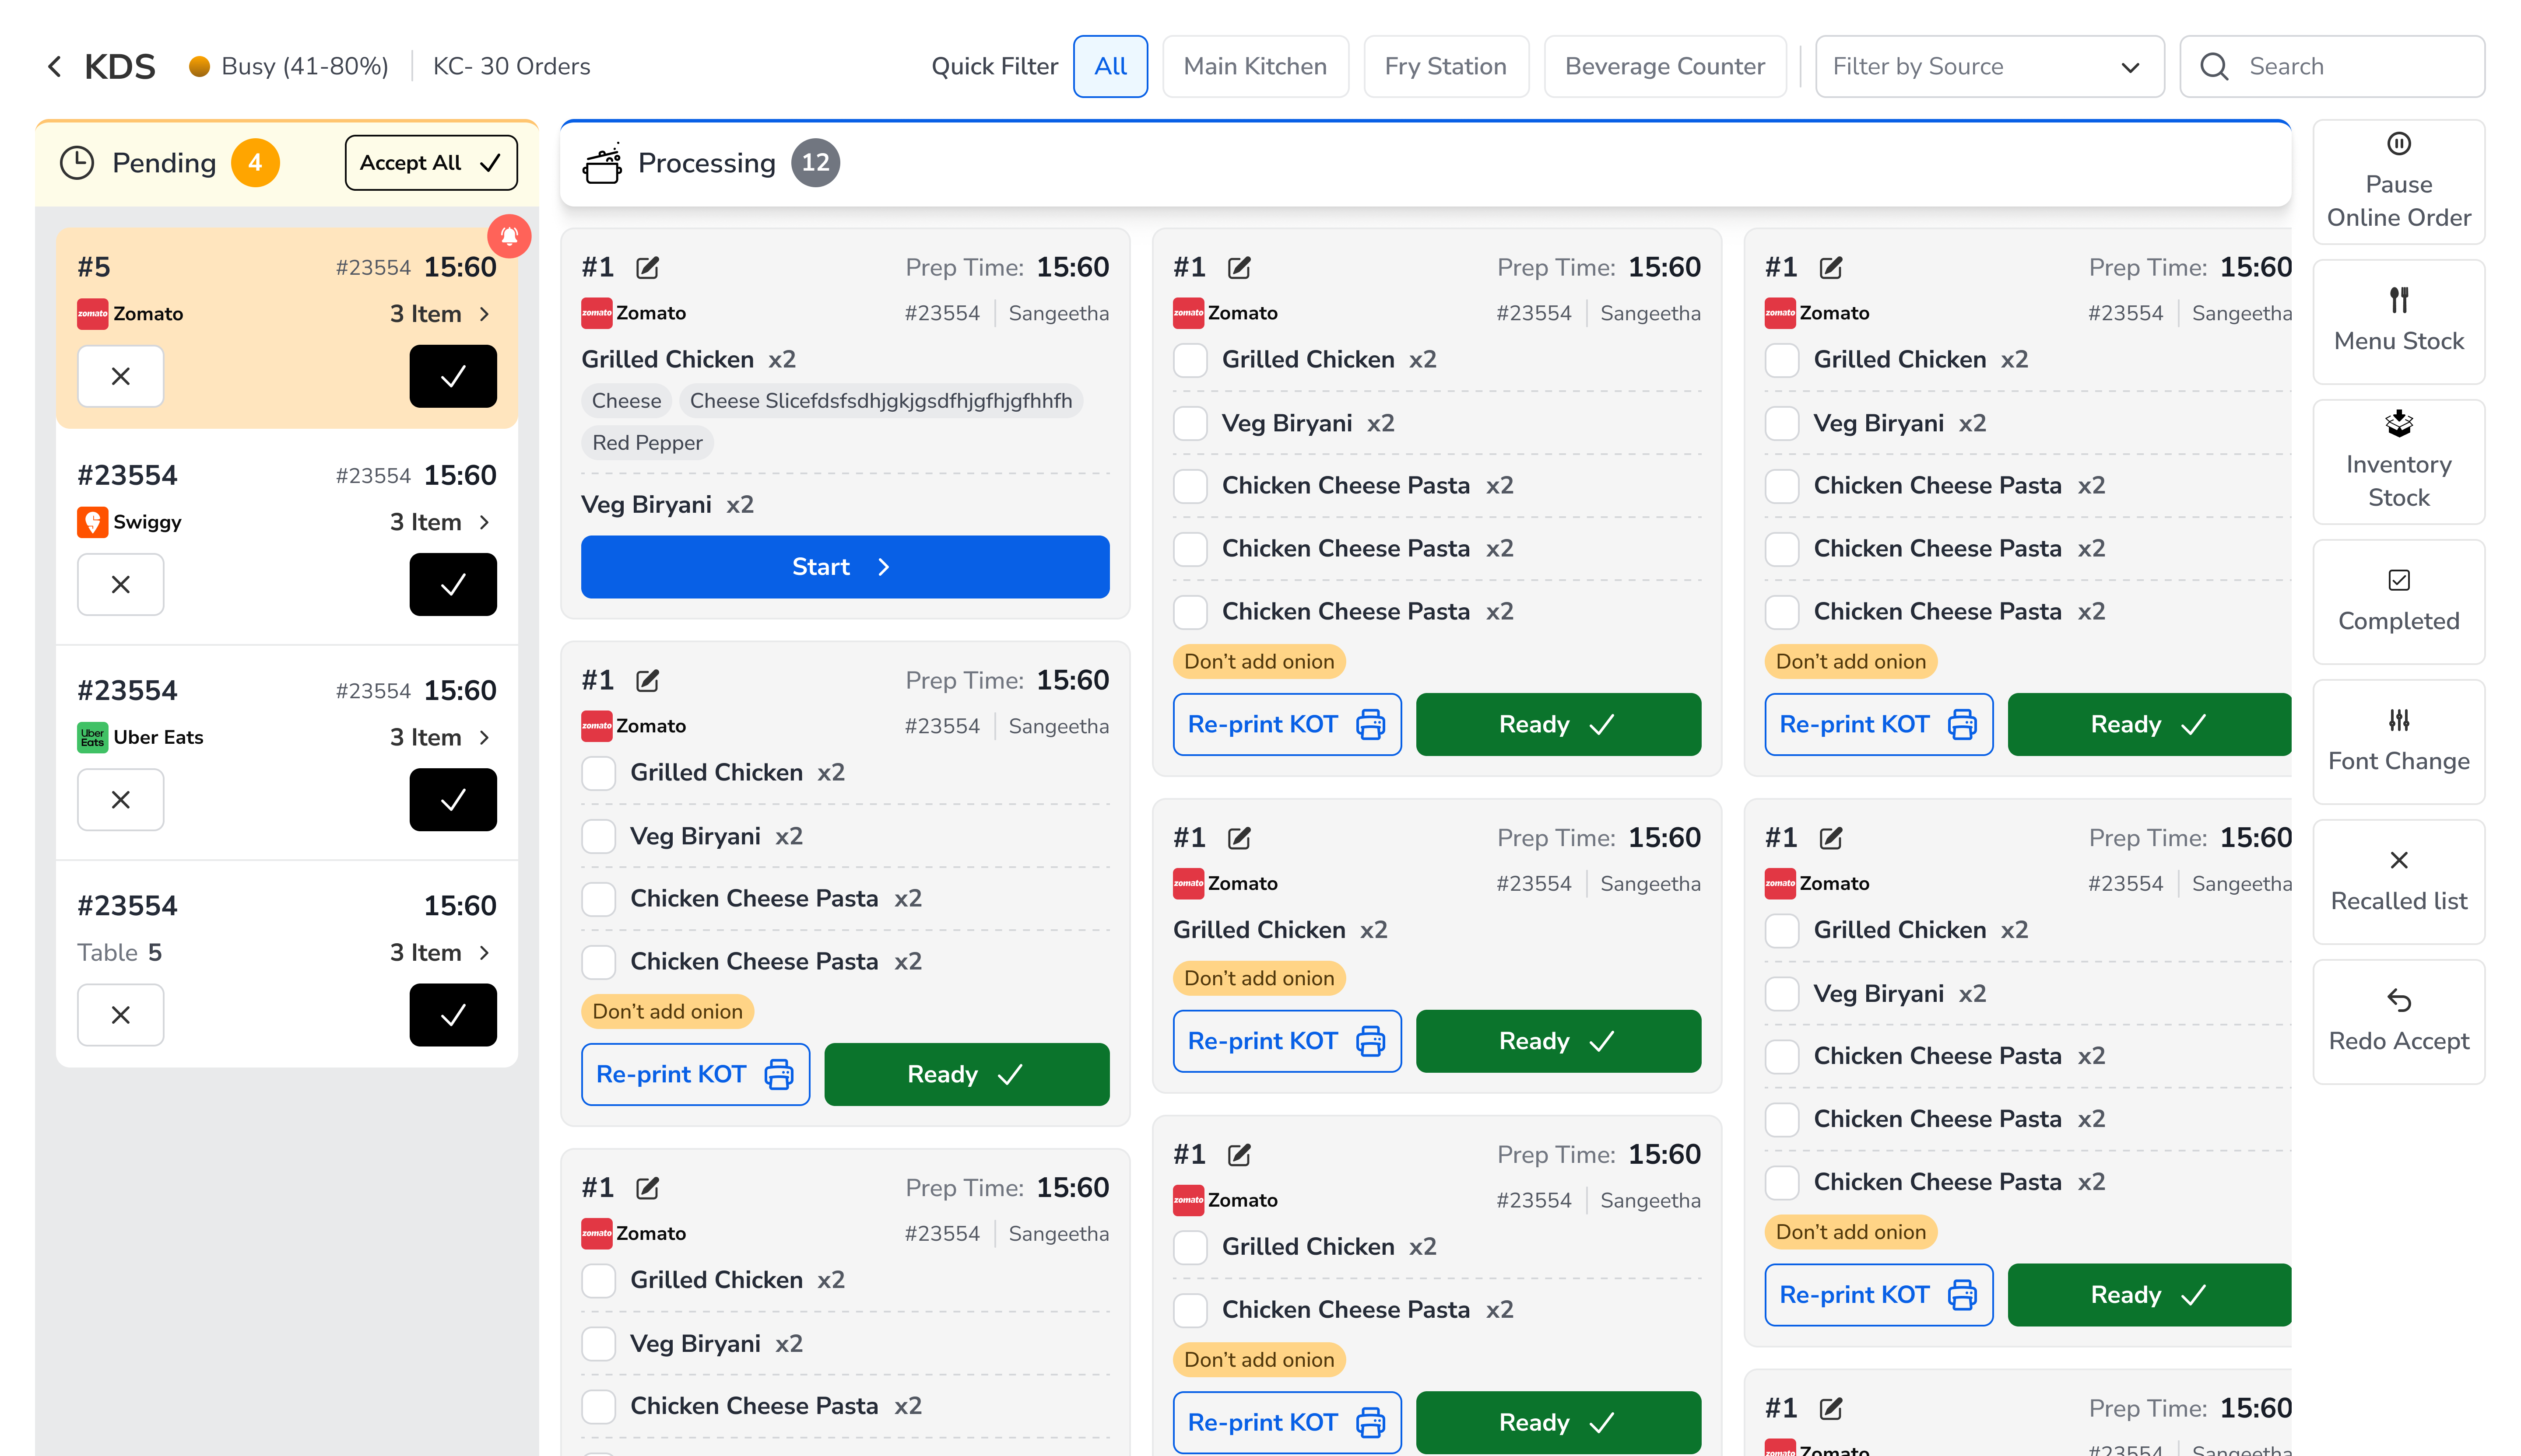The height and width of the screenshot is (1456, 2521).
Task: Open the Recalled list
Action: [x=2398, y=882]
